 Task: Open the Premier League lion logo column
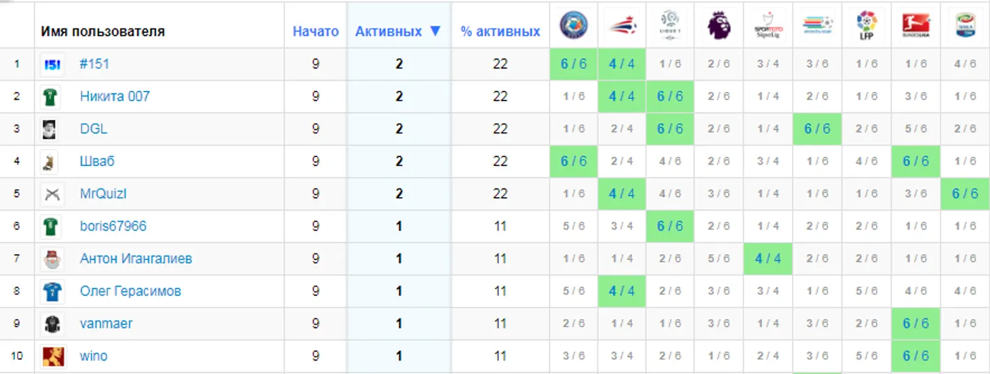click(719, 26)
